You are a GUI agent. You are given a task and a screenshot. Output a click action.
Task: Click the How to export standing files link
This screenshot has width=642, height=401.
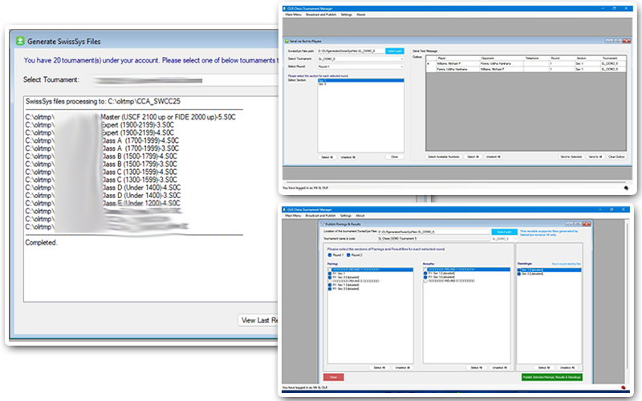click(x=563, y=263)
